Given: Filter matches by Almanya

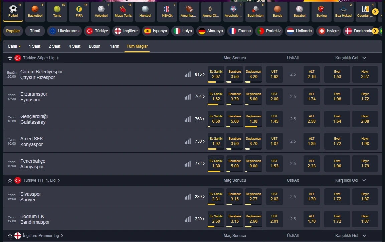Looking at the screenshot, I should [211, 31].
